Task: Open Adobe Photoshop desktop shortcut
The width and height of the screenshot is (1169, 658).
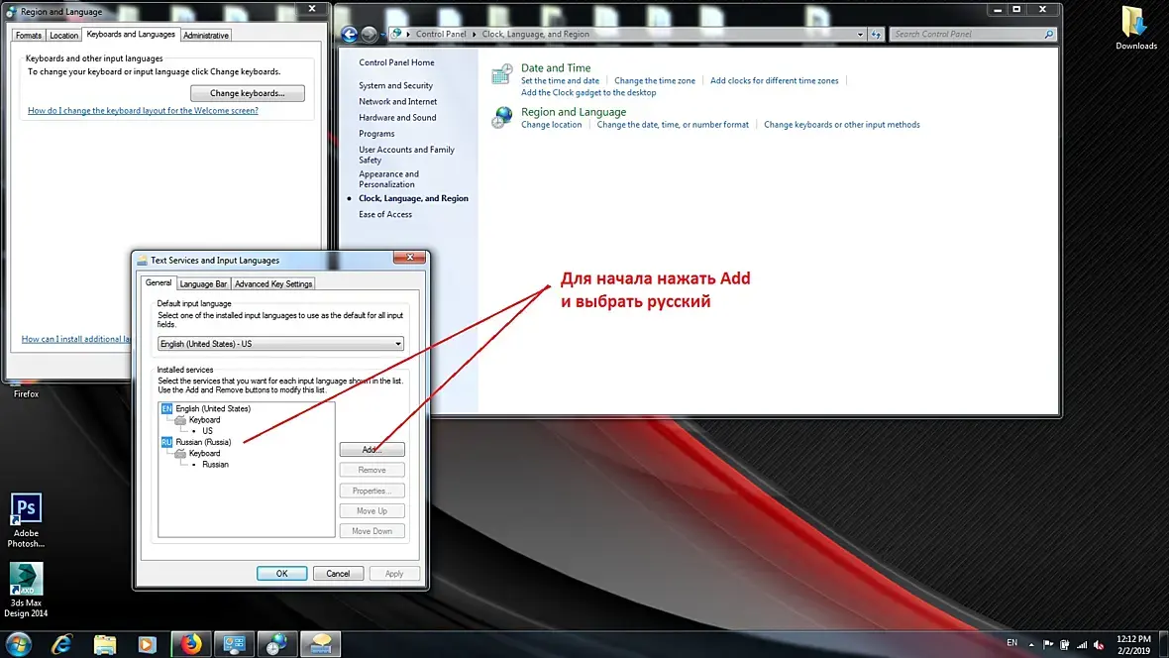Action: 26,520
